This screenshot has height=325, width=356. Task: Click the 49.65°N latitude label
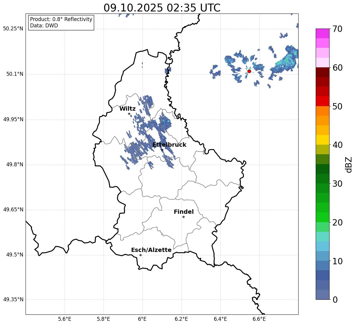click(x=13, y=210)
